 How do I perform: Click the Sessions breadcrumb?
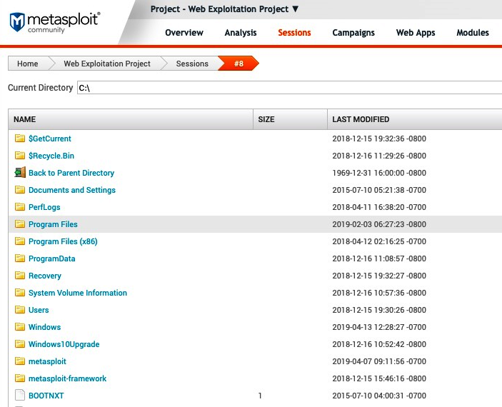click(192, 64)
